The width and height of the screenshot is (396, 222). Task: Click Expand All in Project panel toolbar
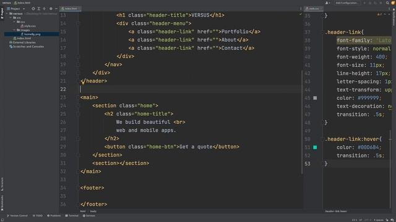(38, 9)
